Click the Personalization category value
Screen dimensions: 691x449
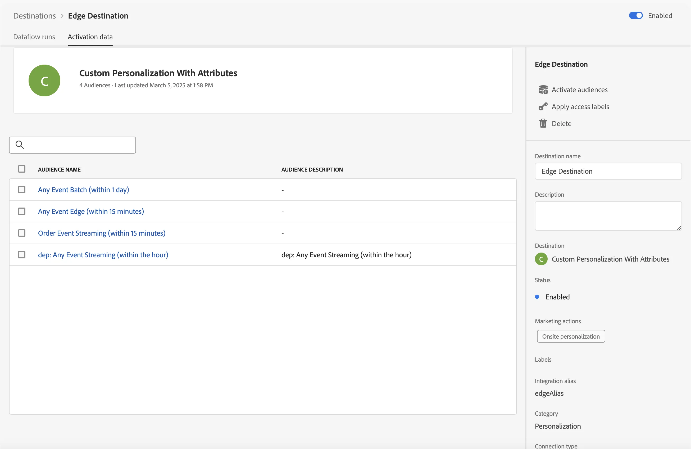[558, 426]
